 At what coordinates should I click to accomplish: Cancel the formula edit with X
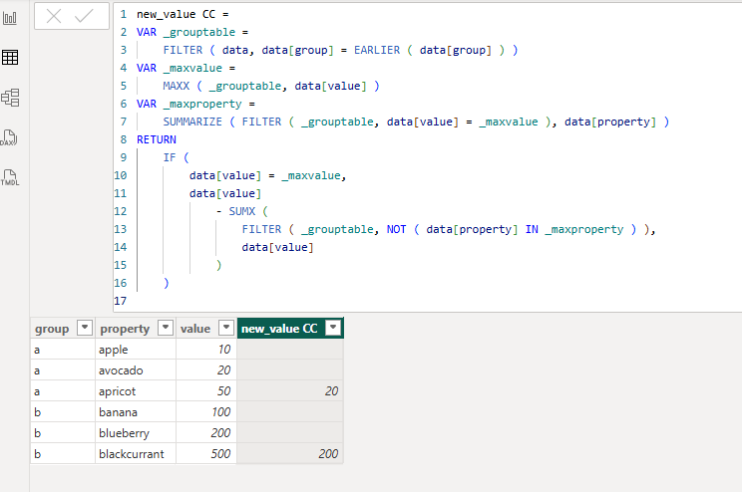tap(54, 17)
